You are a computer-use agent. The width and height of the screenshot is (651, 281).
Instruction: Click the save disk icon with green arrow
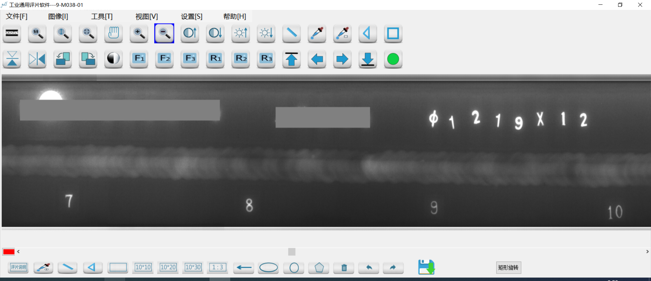[426, 267]
